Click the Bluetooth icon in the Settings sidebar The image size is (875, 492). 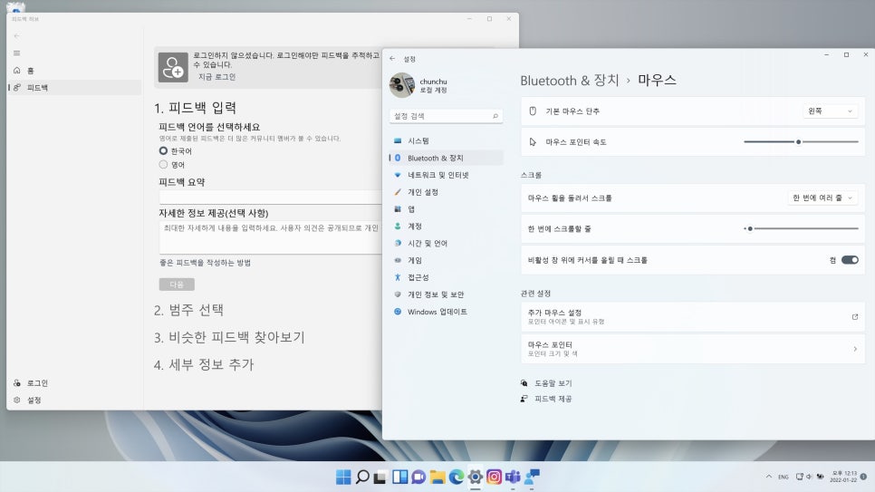[398, 158]
